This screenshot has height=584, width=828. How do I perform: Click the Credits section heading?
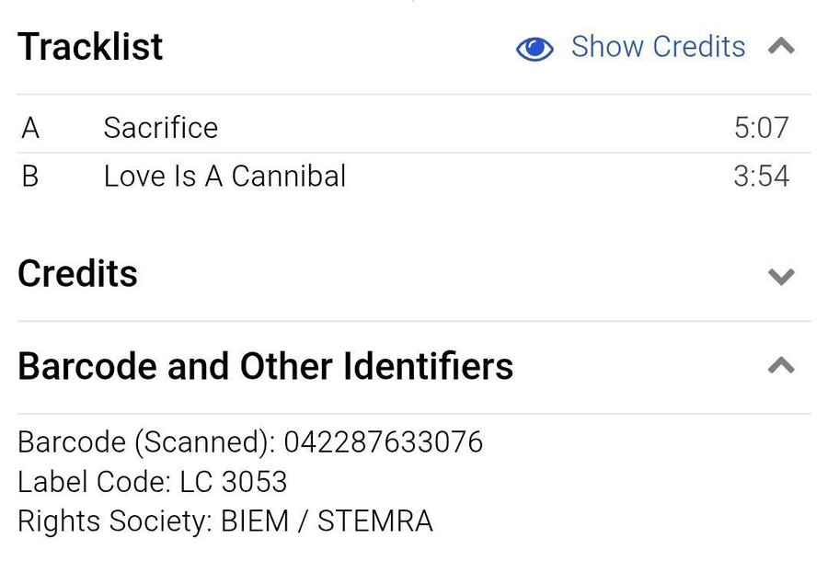[x=77, y=274]
